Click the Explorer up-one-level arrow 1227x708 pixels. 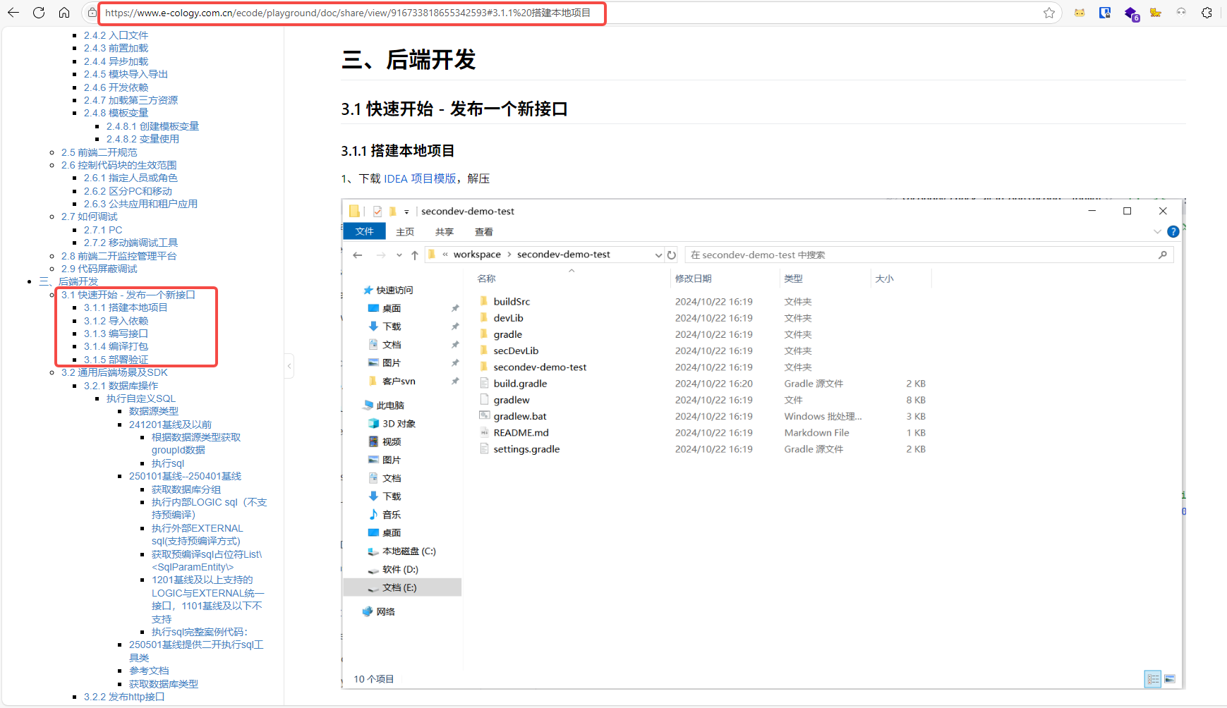point(415,255)
